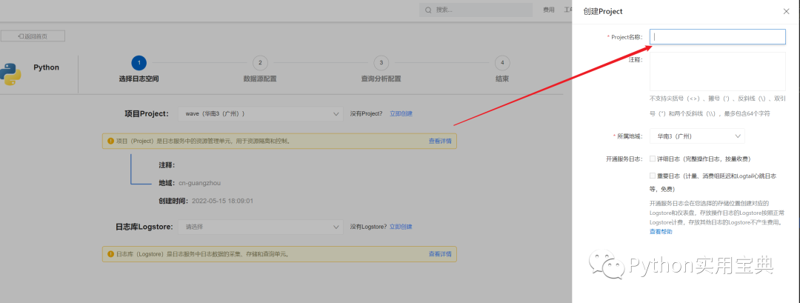800x303 pixels.
Task: Click the warning icon in the Project notice
Action: (x=110, y=141)
